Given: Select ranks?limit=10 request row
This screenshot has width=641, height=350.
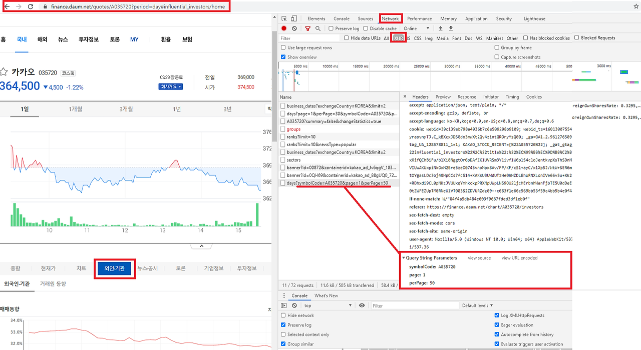Looking at the screenshot, I should [339, 137].
